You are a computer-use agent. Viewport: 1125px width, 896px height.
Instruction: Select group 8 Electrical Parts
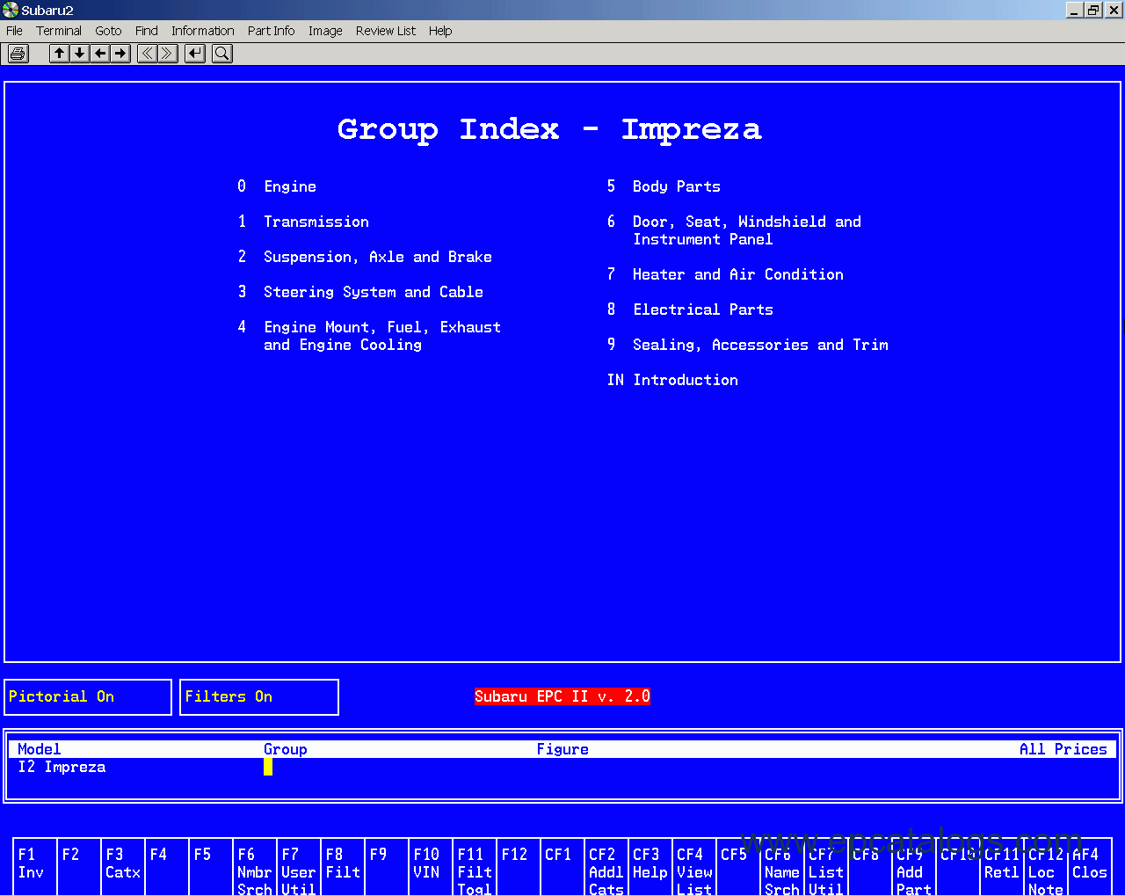click(690, 310)
